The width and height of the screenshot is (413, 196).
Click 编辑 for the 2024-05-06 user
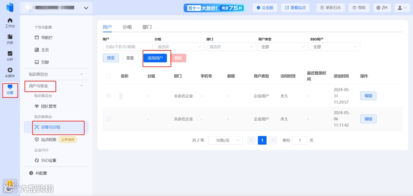(x=368, y=119)
